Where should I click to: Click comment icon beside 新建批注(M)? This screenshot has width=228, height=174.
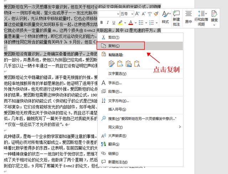click(x=103, y=162)
